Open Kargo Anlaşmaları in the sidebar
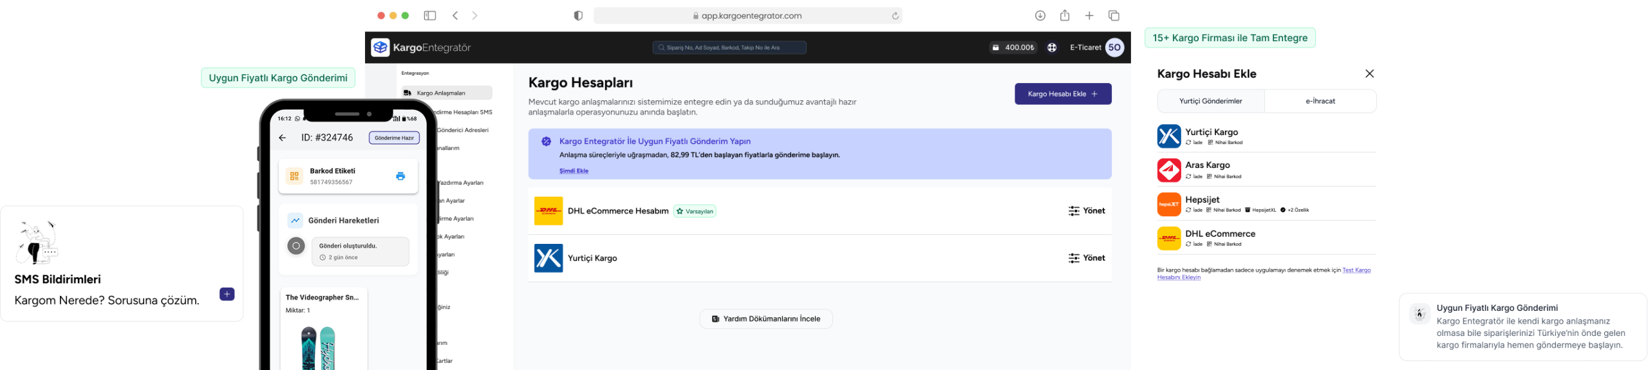Viewport: 1648px width, 370px height. (x=446, y=93)
